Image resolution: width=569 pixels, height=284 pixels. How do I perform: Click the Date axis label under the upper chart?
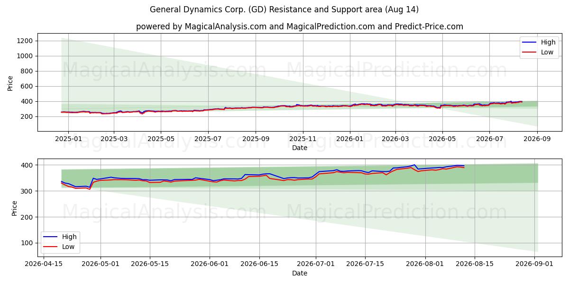point(299,148)
